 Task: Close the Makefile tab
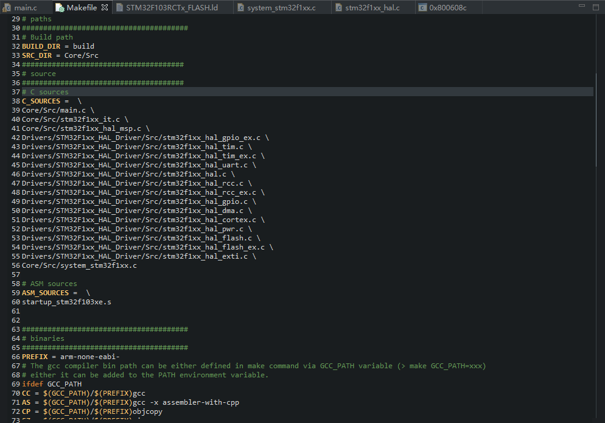click(103, 8)
